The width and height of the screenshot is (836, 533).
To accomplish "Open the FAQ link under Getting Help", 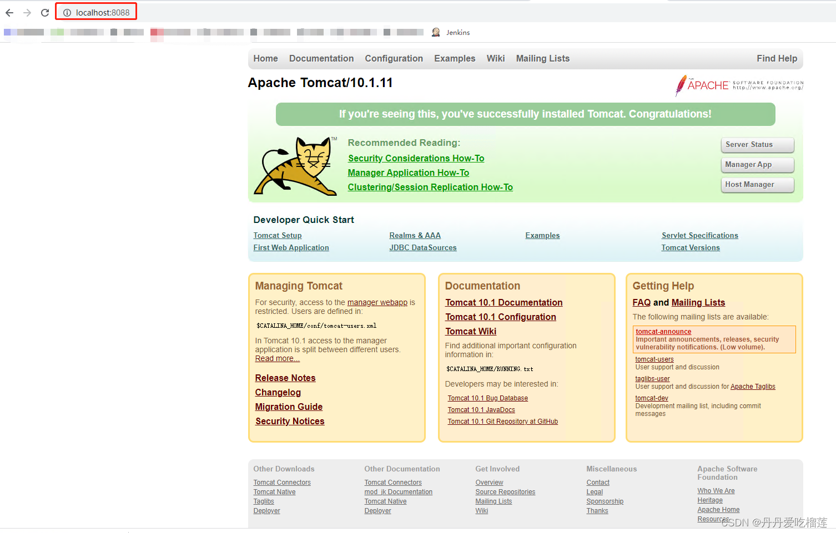I will tap(641, 302).
